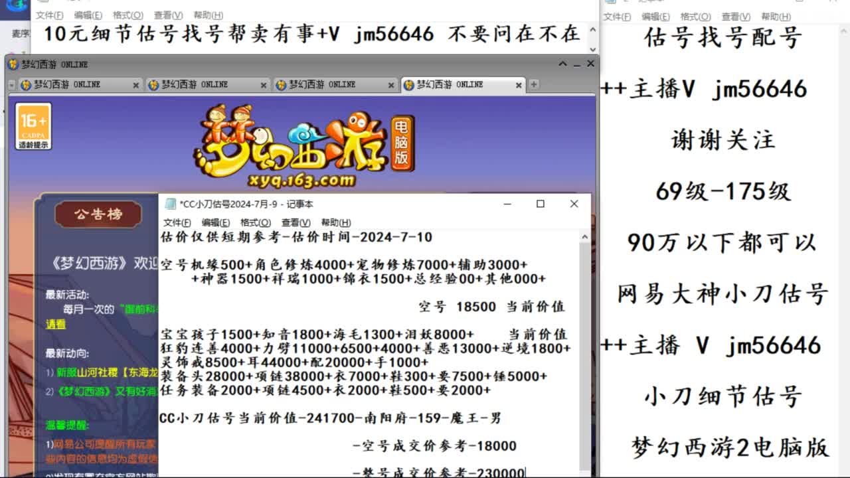
Task: Open the 《梦幻西游》又有好消 news link
Action: 106,391
